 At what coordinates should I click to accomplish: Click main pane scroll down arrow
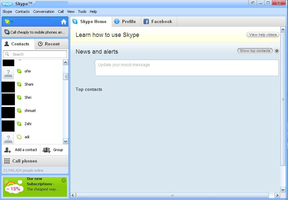pyautogui.click(x=283, y=189)
